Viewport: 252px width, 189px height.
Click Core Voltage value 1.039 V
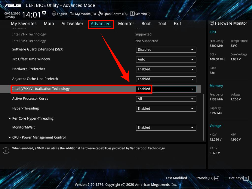click(236, 59)
